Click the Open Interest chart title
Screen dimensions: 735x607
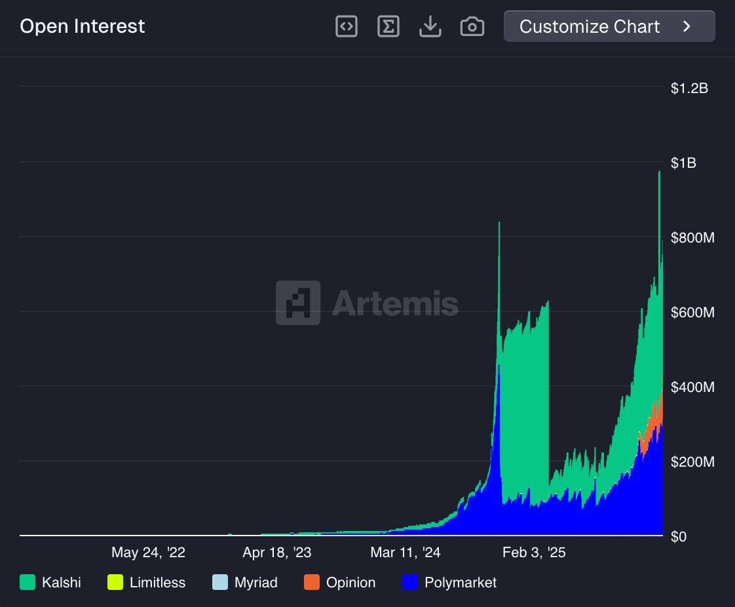(x=82, y=26)
